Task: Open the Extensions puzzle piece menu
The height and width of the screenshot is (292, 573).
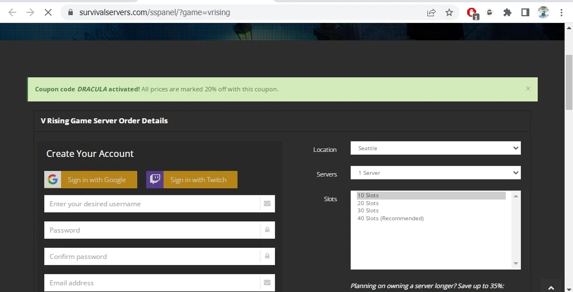Action: tap(507, 12)
